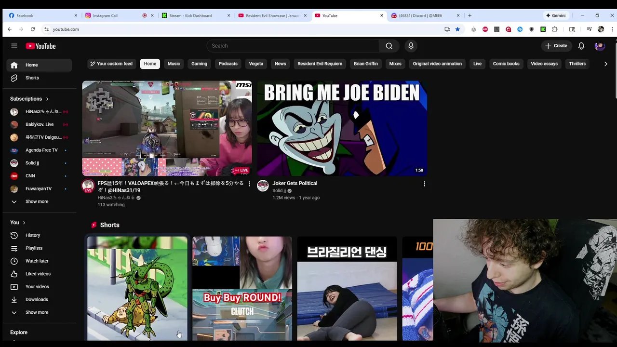The image size is (617, 347).
Task: Open Downloads in the sidebar
Action: click(39, 299)
